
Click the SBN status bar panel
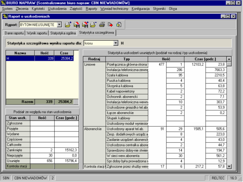6,178
